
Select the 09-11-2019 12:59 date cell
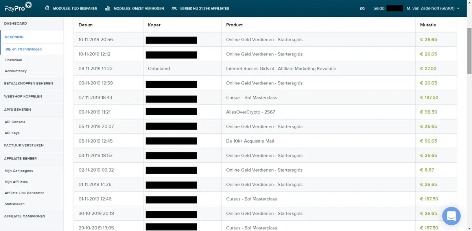point(96,83)
